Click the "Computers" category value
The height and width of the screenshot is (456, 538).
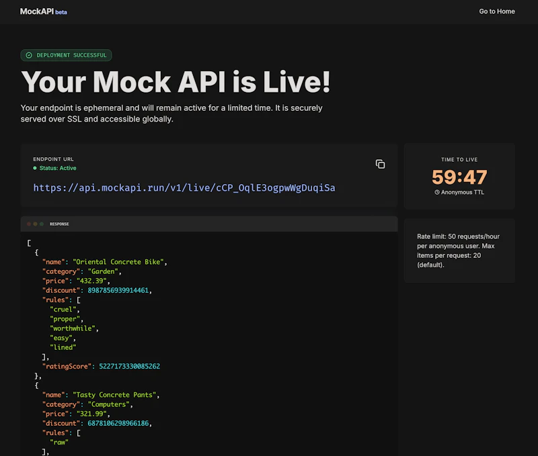[x=108, y=404]
